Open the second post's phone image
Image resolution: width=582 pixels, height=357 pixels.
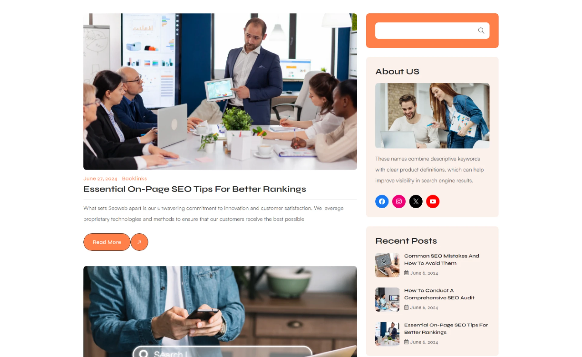pos(220,311)
